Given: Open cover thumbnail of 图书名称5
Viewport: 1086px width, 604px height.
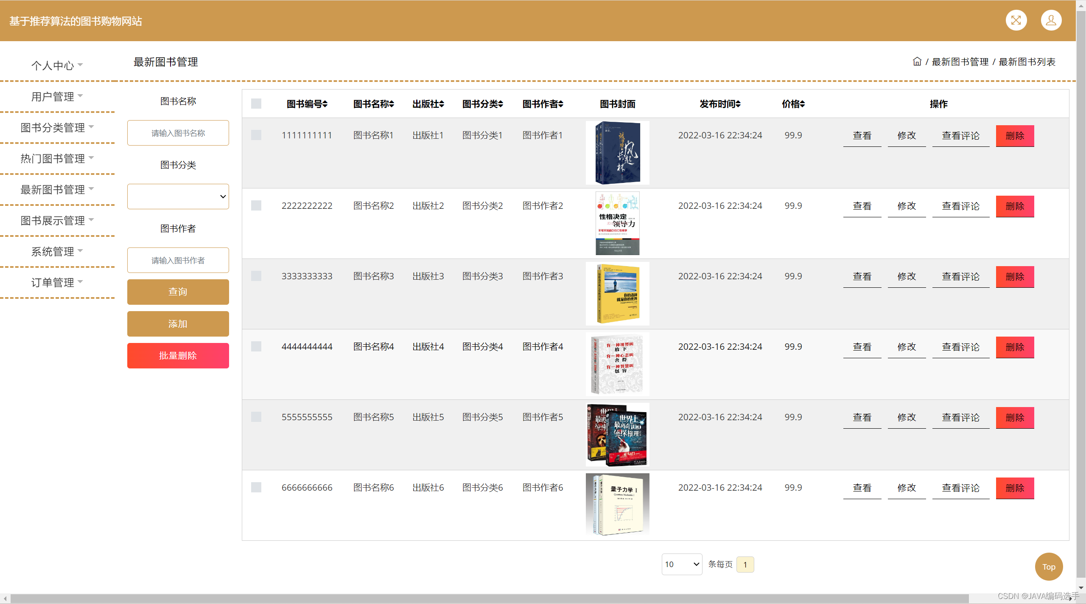Looking at the screenshot, I should click(617, 435).
